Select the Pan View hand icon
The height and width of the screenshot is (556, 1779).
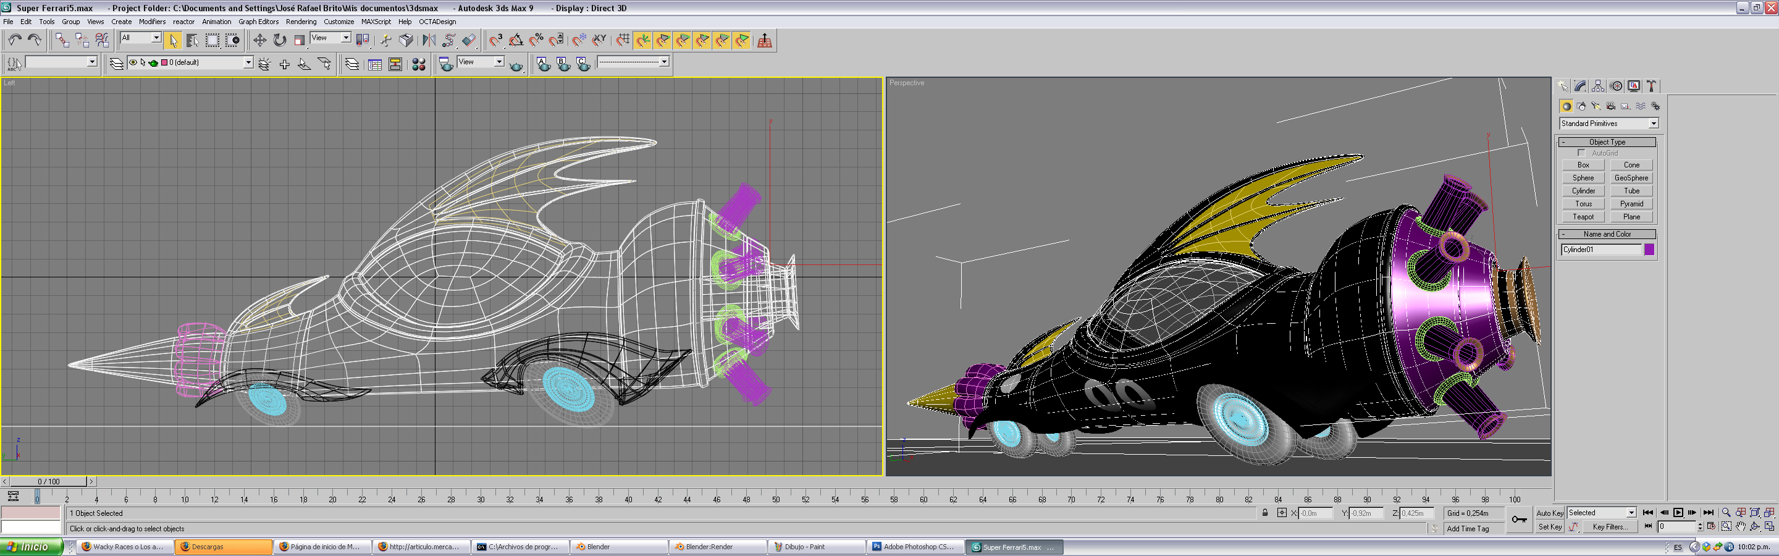click(1740, 526)
